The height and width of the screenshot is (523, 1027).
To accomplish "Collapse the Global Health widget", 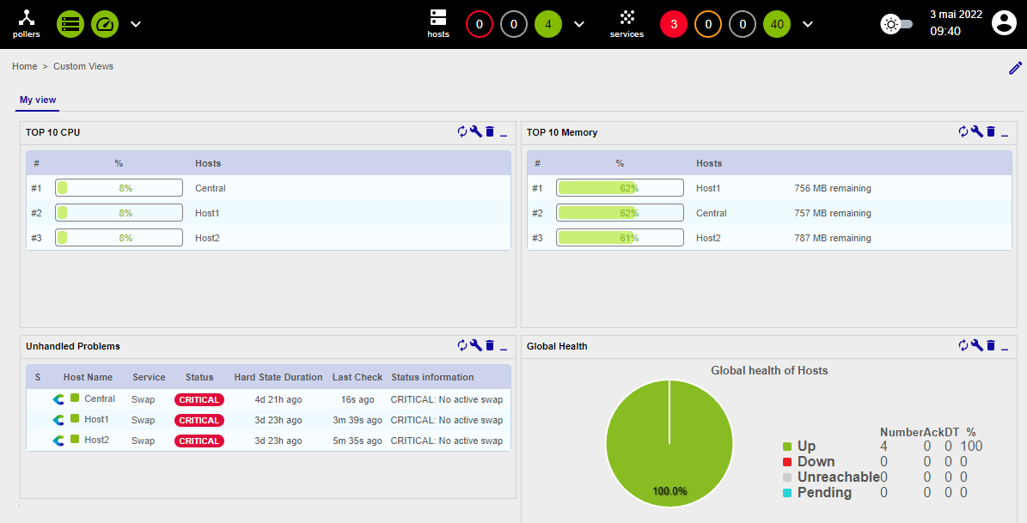I will pos(1005,346).
